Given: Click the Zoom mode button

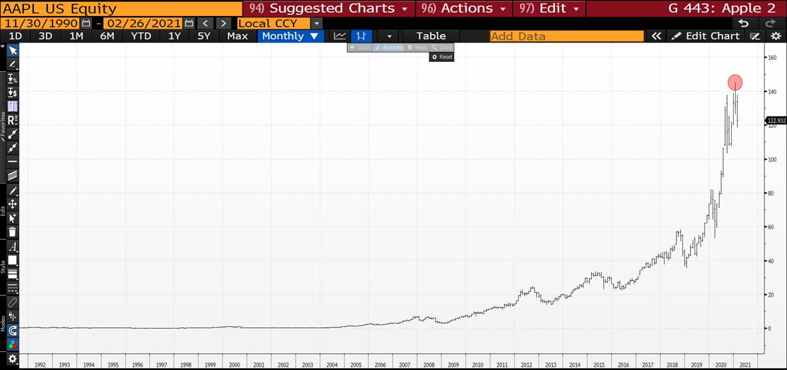Looking at the screenshot, I should pyautogui.click(x=441, y=47).
